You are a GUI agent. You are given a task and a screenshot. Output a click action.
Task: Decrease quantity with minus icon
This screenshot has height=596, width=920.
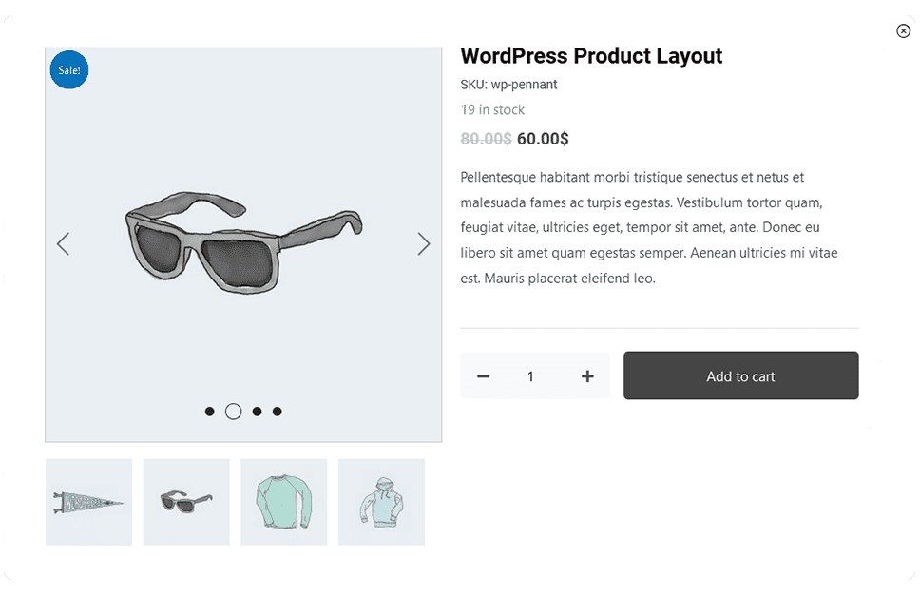[x=483, y=376]
